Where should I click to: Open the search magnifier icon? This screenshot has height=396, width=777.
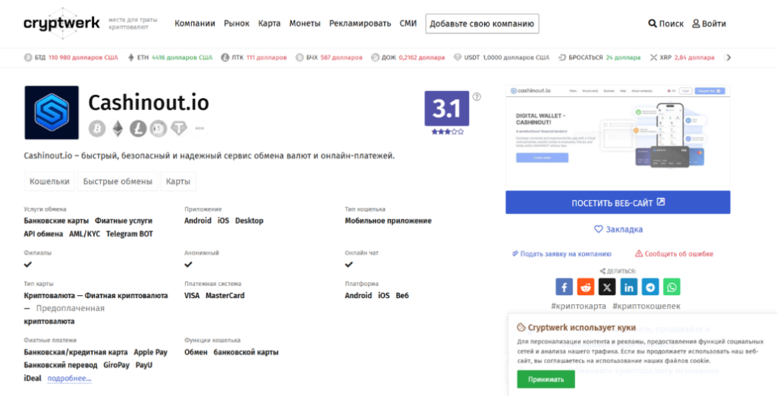652,24
